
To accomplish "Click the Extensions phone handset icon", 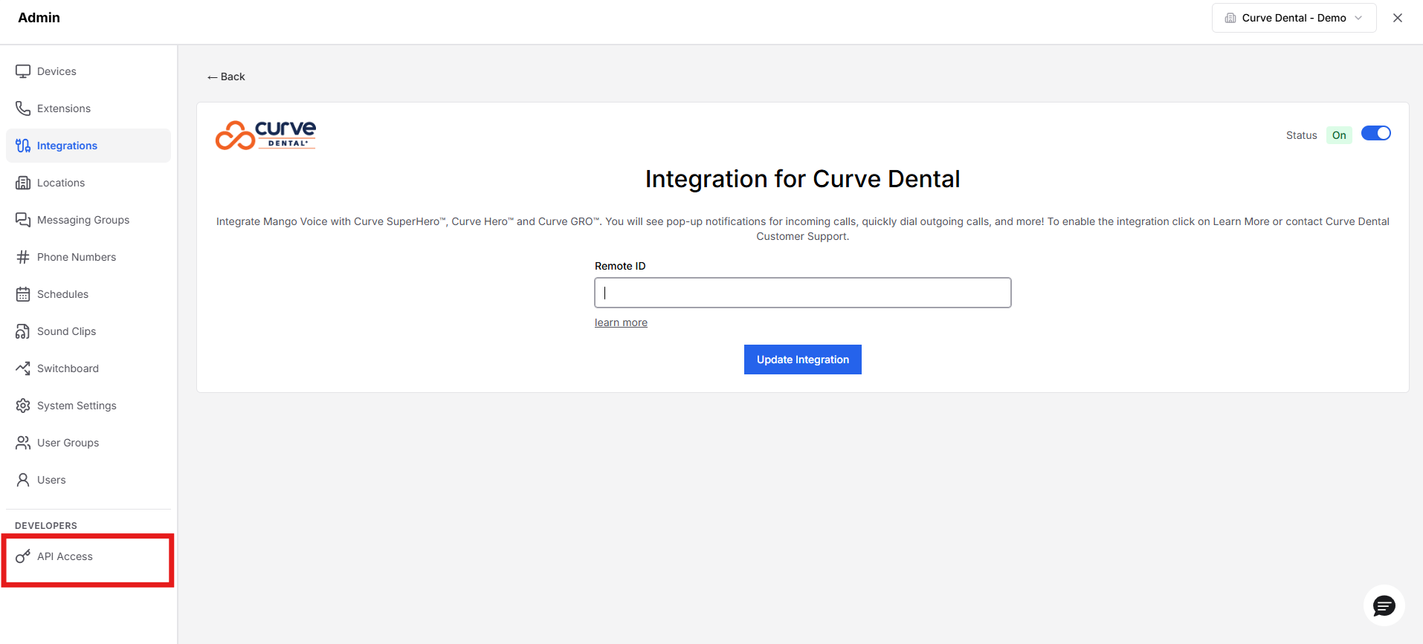I will pos(23,108).
